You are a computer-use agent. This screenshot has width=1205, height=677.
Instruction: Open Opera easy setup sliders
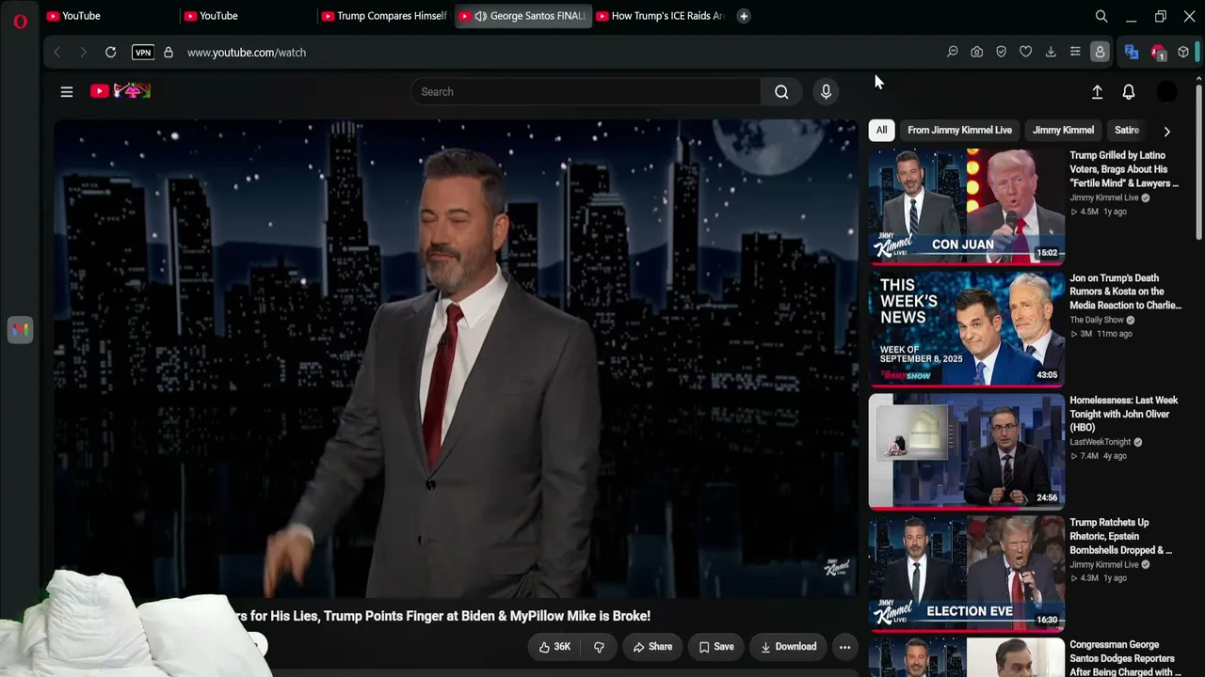click(x=1075, y=53)
